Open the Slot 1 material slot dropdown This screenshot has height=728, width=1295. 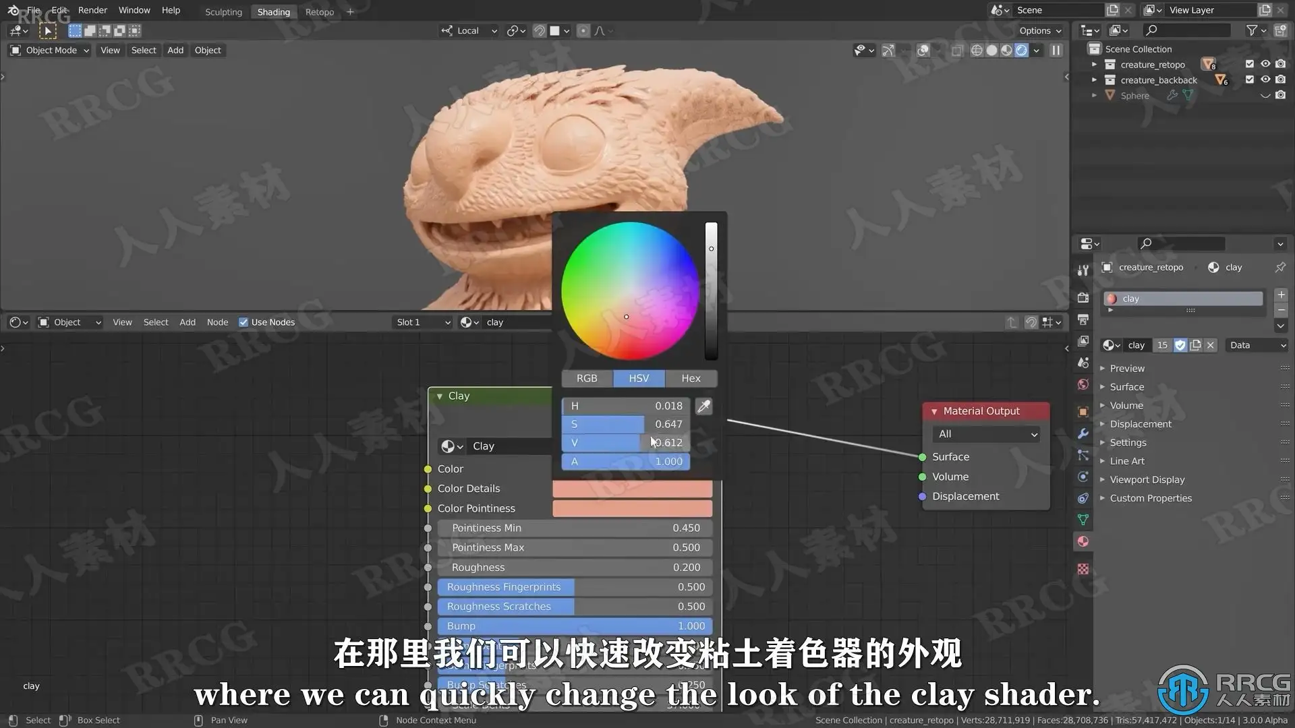pos(423,322)
